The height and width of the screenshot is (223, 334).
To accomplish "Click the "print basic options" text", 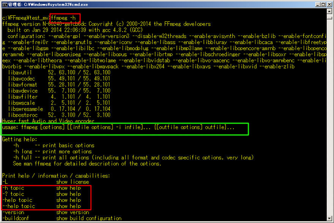I will 68,145.
